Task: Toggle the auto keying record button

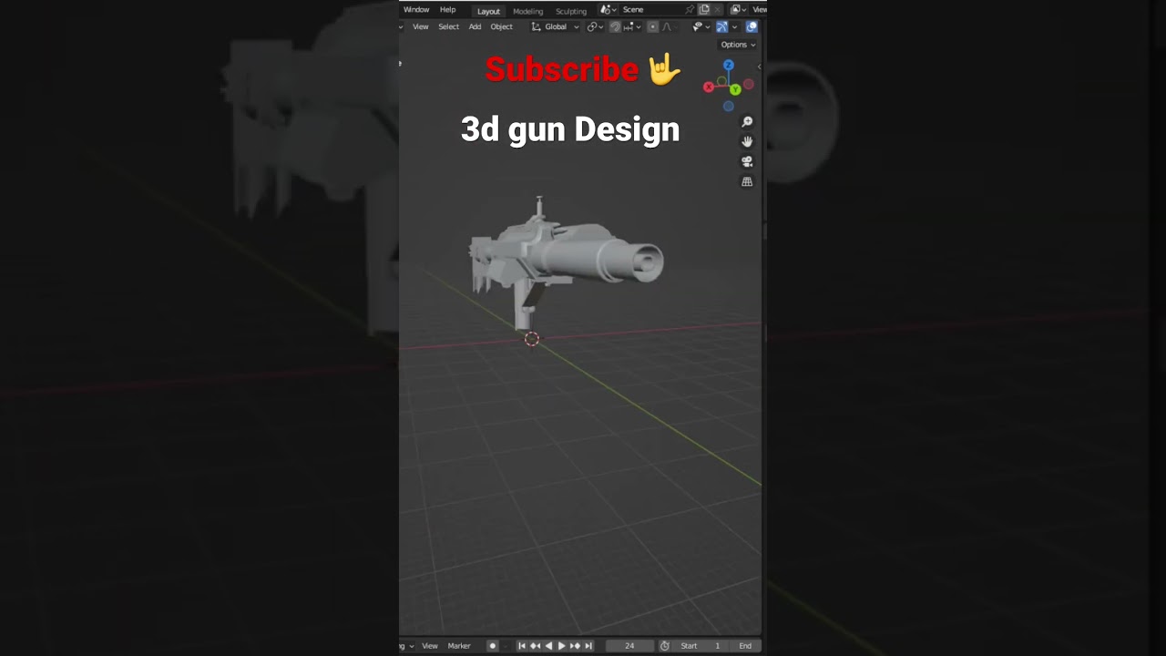Action: [493, 646]
